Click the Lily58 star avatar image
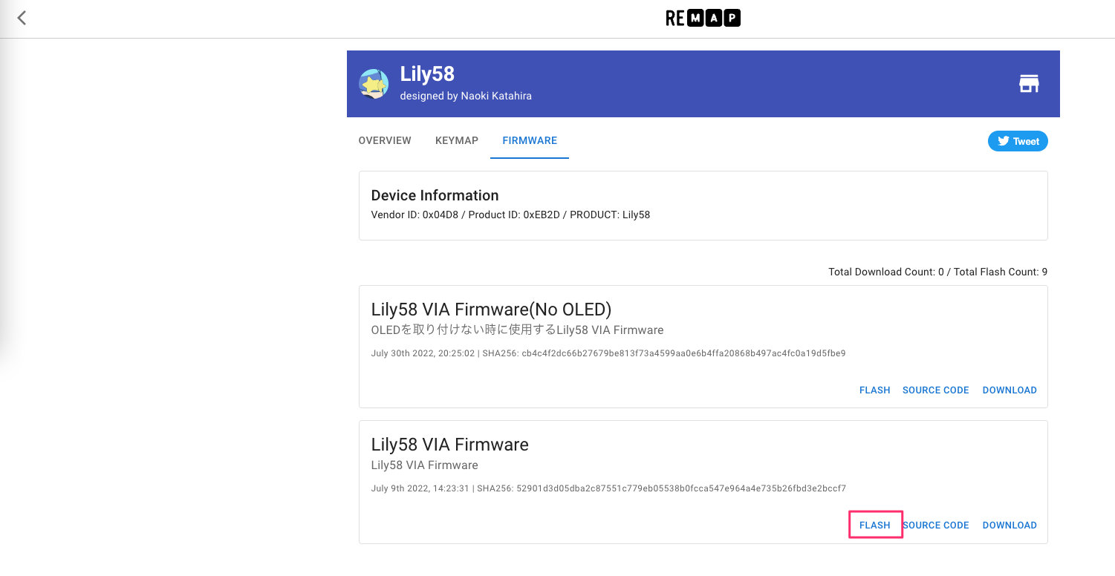 tap(374, 84)
